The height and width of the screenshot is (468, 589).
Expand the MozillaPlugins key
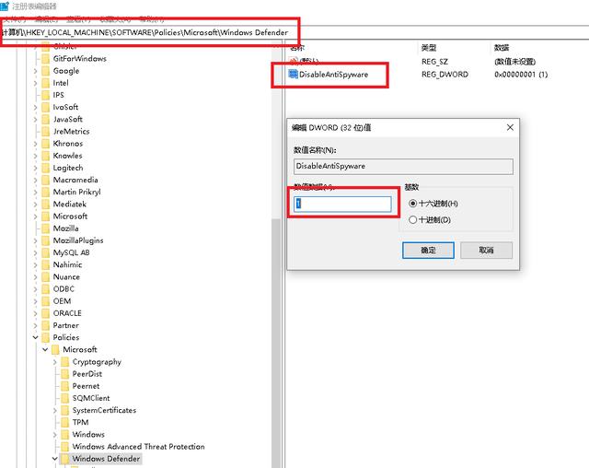coord(35,240)
